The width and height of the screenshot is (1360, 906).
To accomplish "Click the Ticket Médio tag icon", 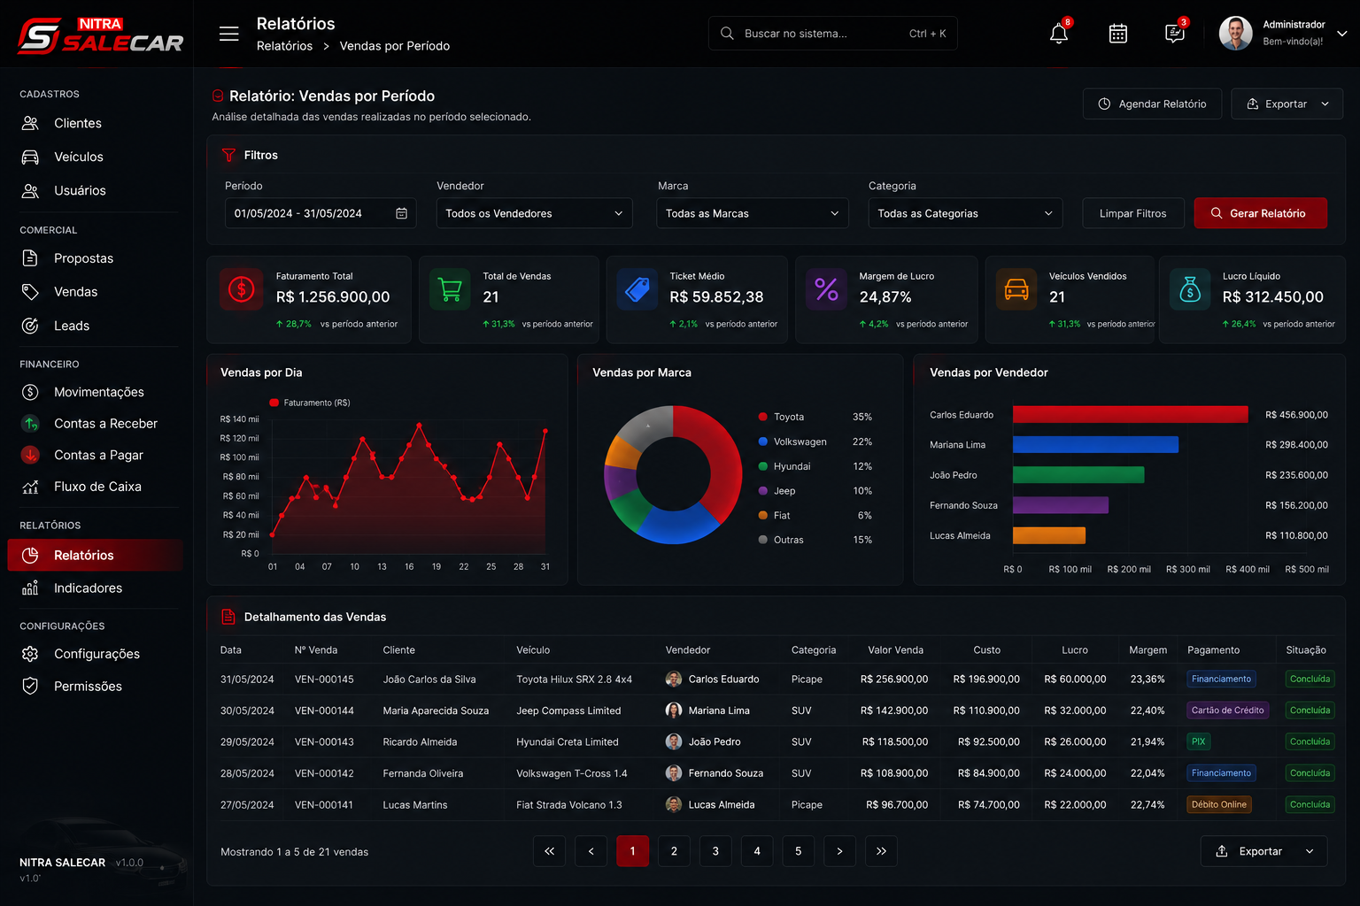I will 637,289.
